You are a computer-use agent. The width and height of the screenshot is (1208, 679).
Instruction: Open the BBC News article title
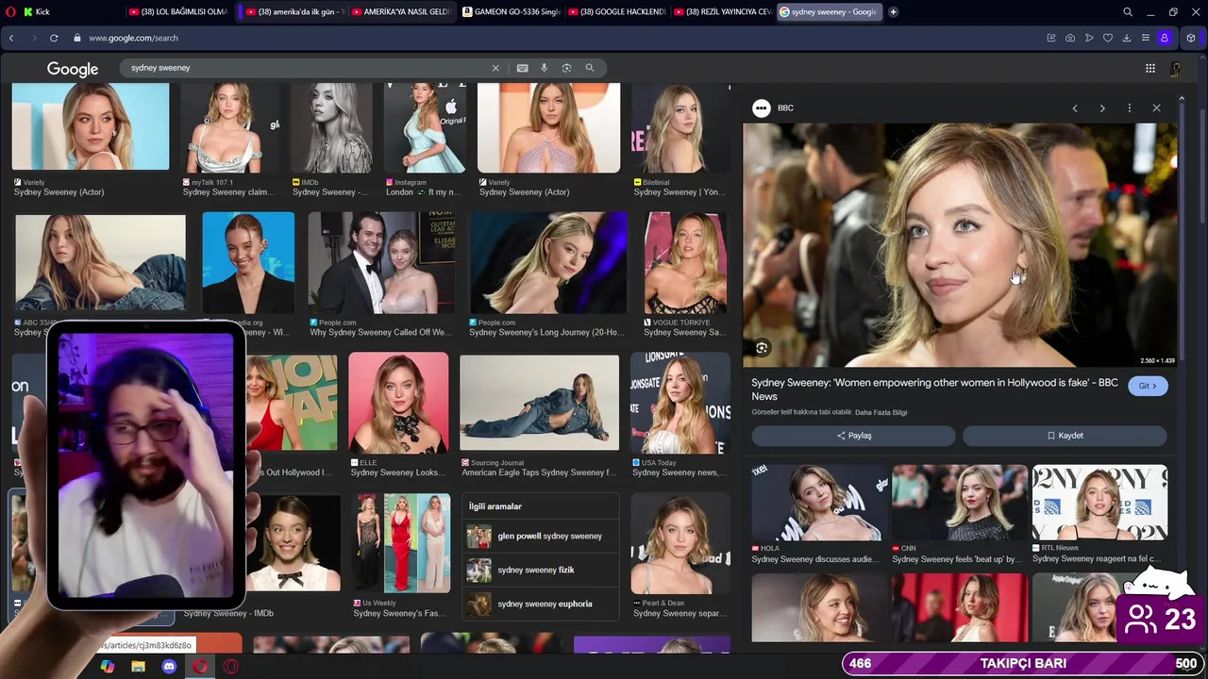click(x=934, y=389)
